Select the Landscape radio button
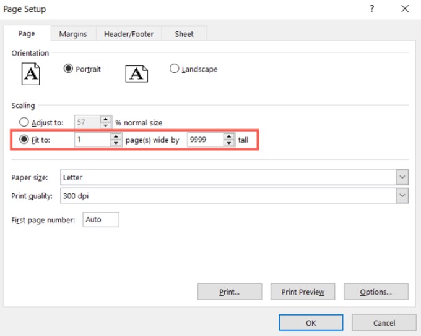Screen dimensions: 421x336 point(174,69)
